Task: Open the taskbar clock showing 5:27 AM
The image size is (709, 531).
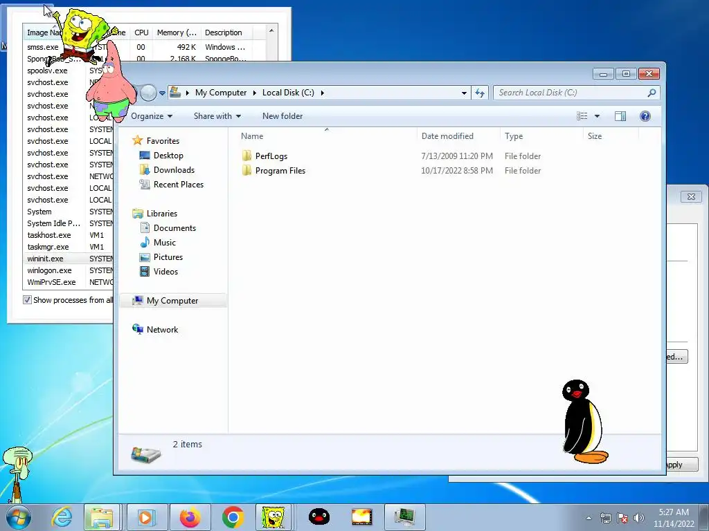Action: pyautogui.click(x=674, y=518)
